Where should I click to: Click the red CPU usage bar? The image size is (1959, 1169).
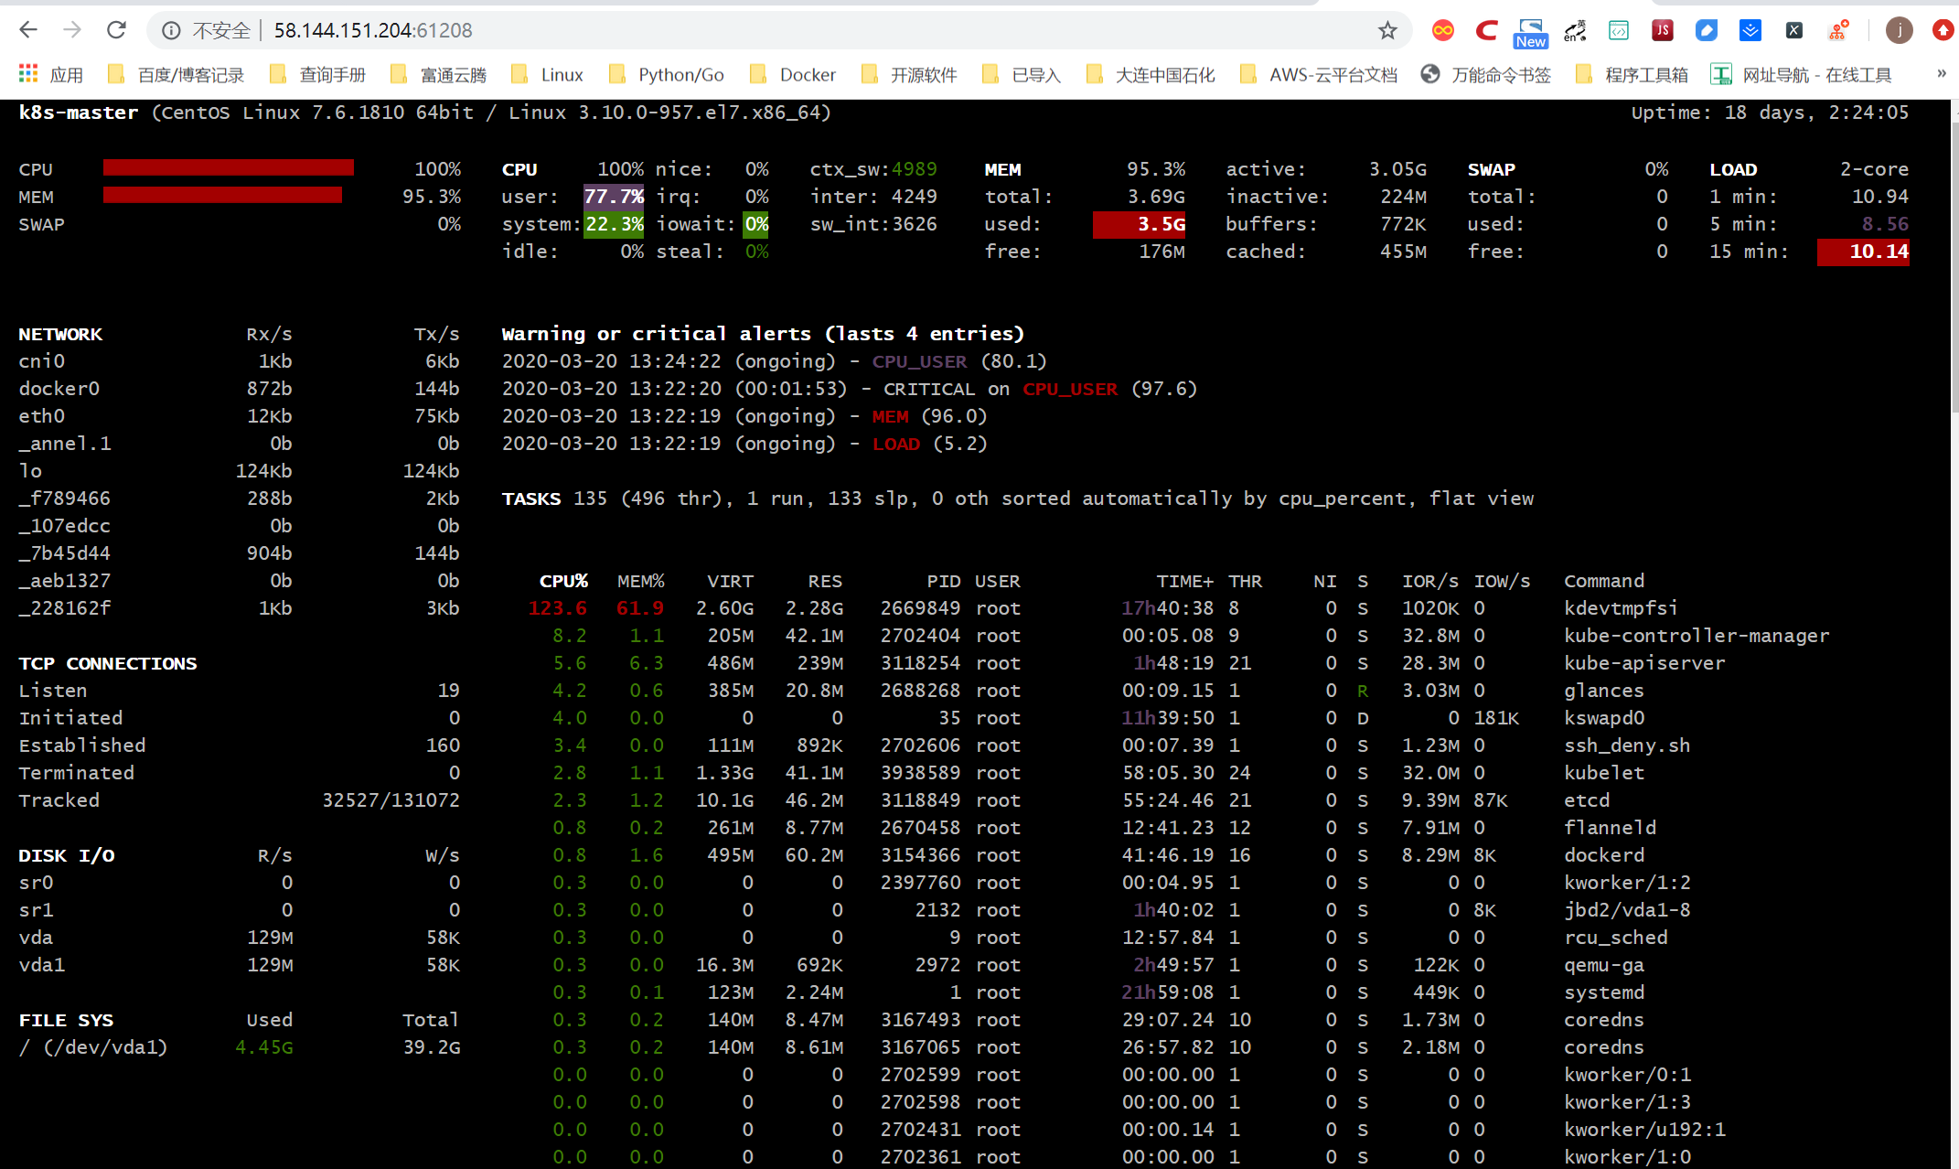(x=229, y=167)
